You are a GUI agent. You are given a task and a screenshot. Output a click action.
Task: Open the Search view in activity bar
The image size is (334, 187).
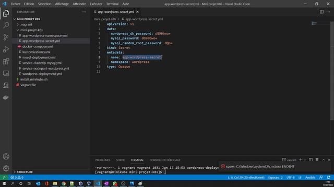tap(6, 25)
